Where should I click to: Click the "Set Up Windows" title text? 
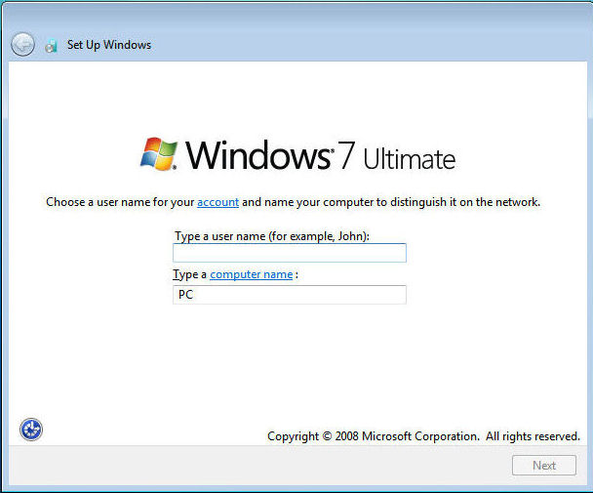click(x=108, y=45)
